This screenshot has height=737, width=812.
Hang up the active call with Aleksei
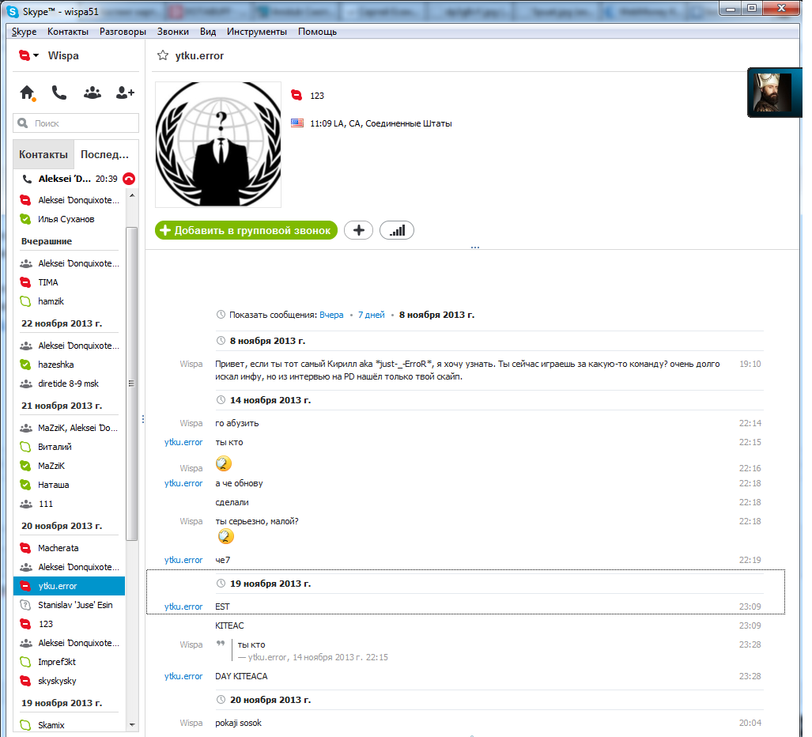[x=129, y=179]
